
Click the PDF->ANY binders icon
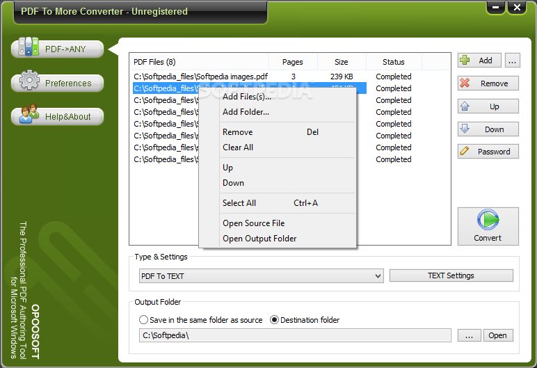(x=29, y=47)
